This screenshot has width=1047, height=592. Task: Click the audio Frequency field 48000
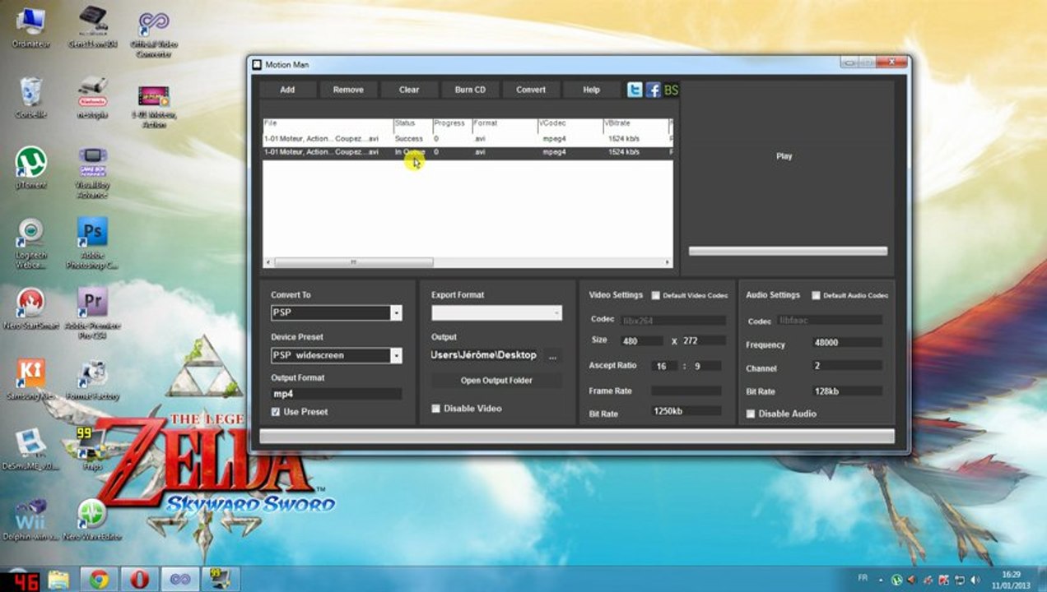coord(847,342)
